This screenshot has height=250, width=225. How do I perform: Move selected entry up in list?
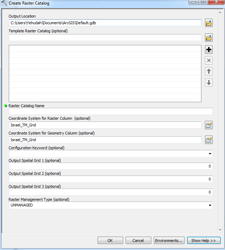coord(209,72)
